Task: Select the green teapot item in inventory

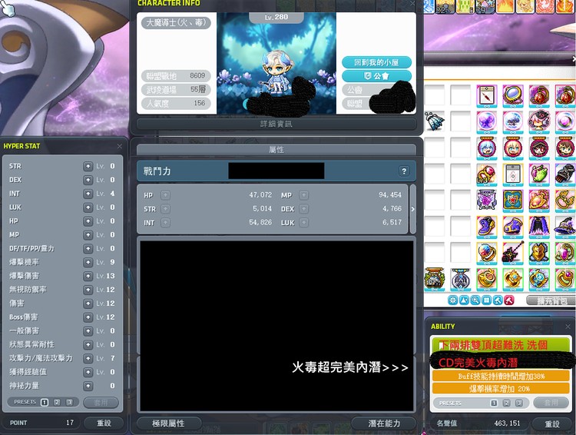Action: [x=539, y=174]
